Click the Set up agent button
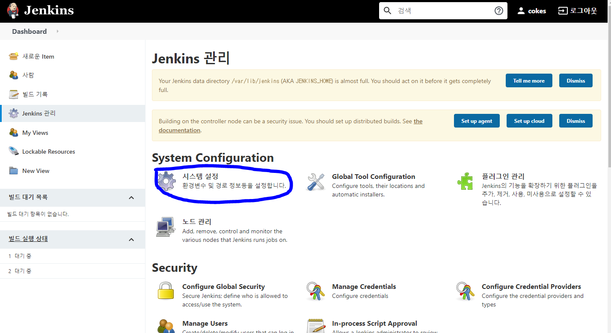Screen dimensions: 611x333 click(x=477, y=121)
